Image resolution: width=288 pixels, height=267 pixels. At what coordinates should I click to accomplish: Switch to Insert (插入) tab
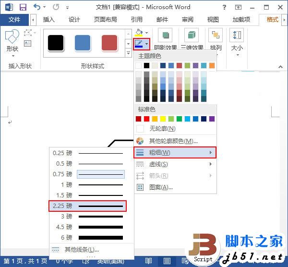click(49, 20)
